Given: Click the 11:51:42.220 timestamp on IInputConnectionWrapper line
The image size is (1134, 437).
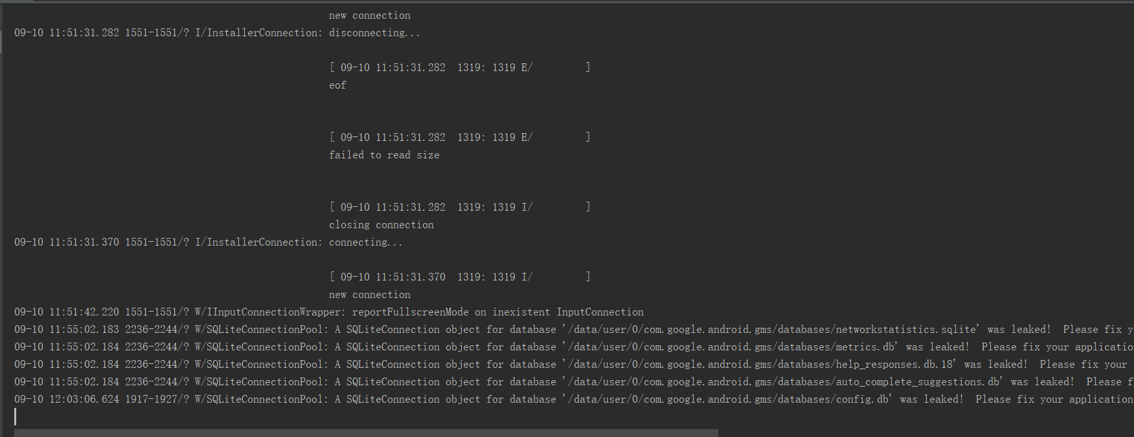Looking at the screenshot, I should pos(84,312).
